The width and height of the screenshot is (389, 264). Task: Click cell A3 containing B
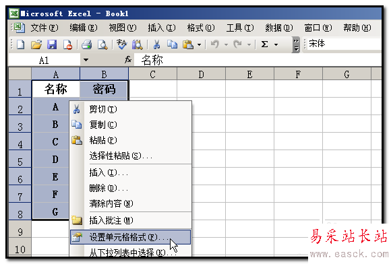(x=51, y=124)
